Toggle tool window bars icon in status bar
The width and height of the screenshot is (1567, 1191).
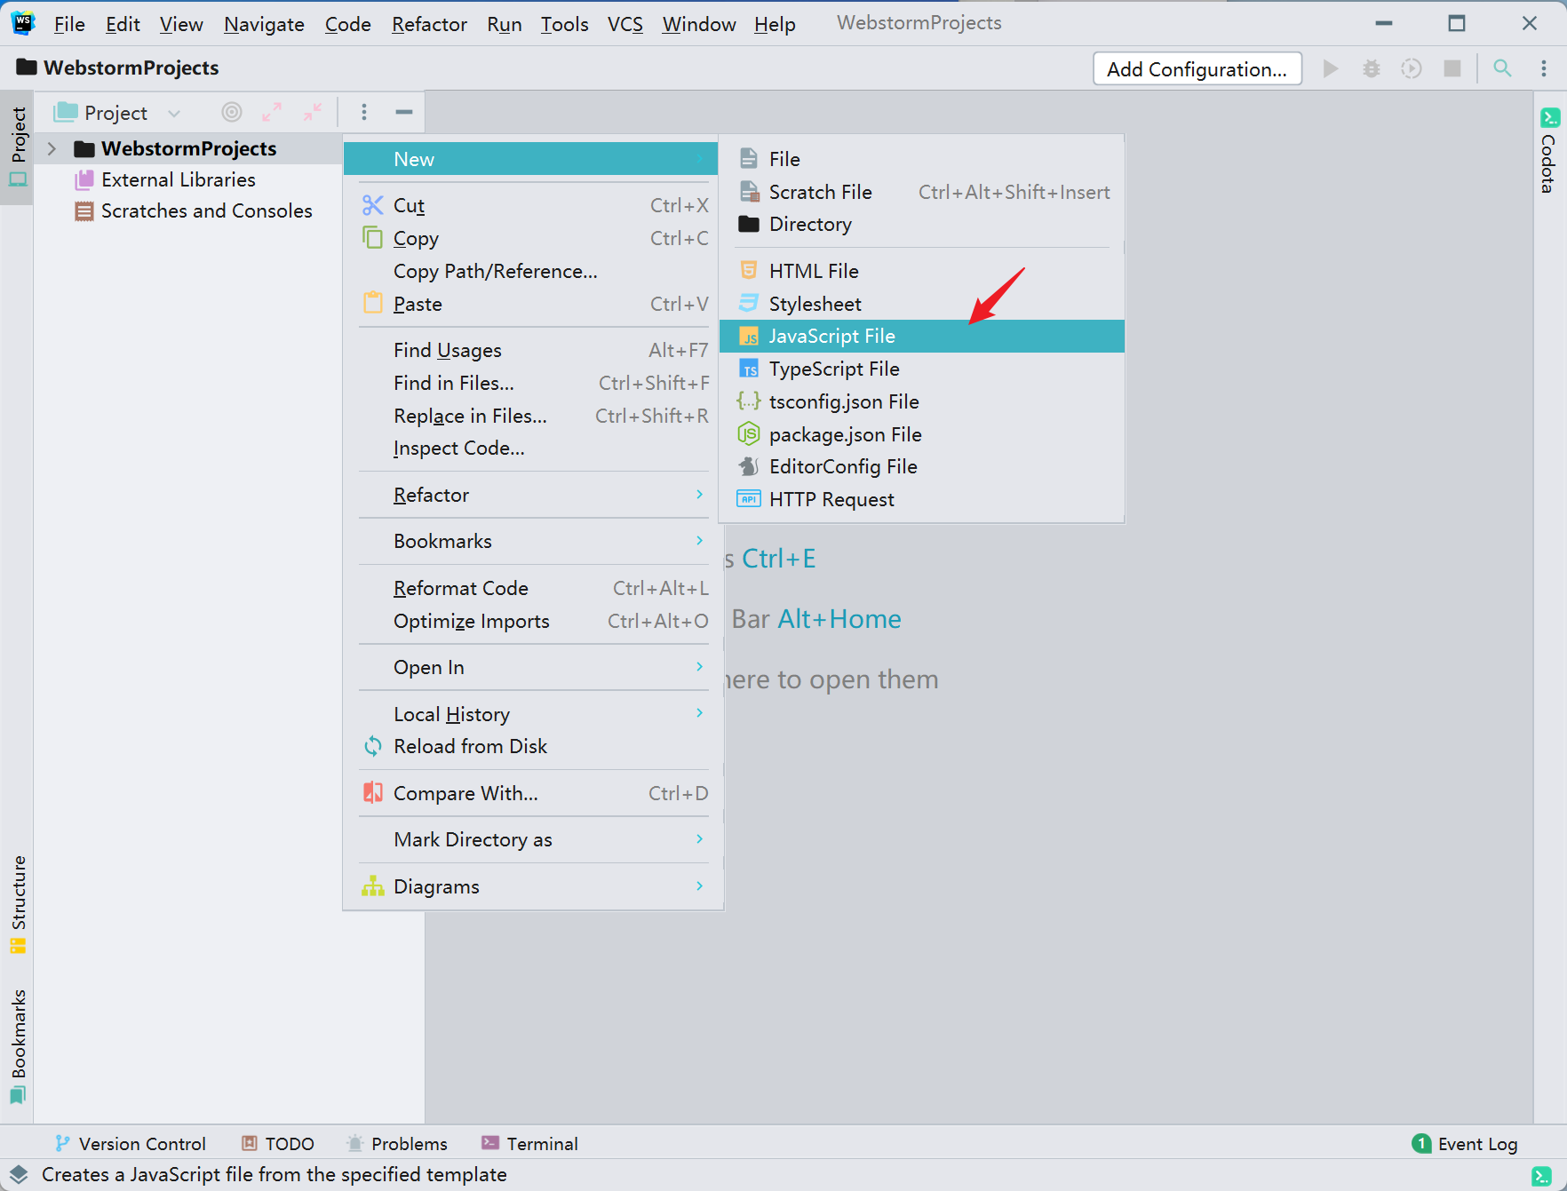(x=19, y=1174)
